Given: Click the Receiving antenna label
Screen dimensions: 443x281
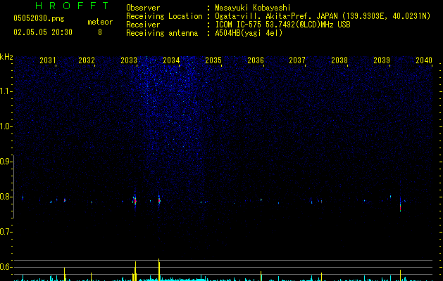Looking at the screenshot, I should click(x=162, y=33).
